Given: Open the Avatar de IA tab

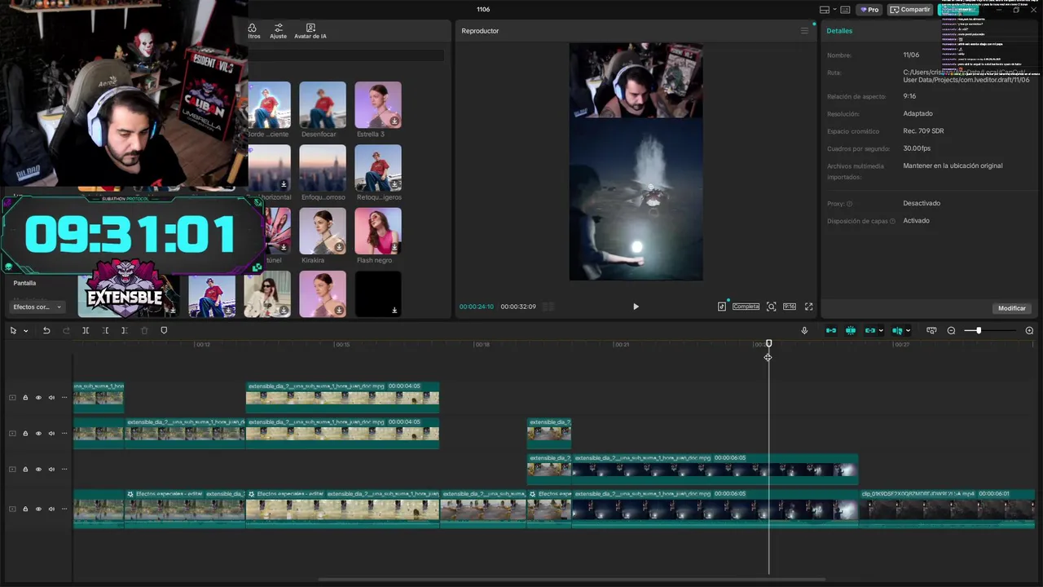Looking at the screenshot, I should (x=310, y=31).
